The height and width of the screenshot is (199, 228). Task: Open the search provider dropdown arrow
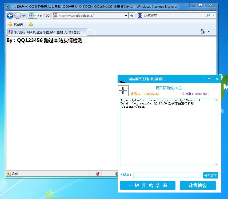[214, 15]
